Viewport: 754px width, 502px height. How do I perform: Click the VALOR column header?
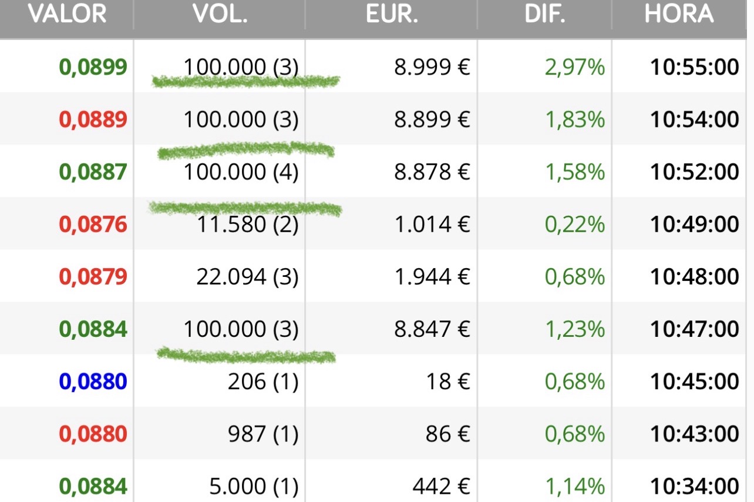[x=68, y=14]
